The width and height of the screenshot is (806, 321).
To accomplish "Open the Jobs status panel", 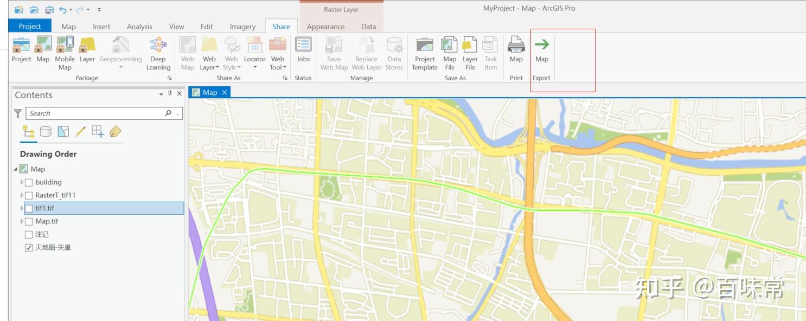I will pos(303,52).
